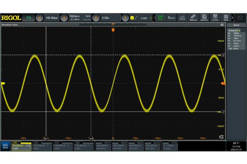
Task: Click the horizontal timebase H icon
Action: click(39, 18)
